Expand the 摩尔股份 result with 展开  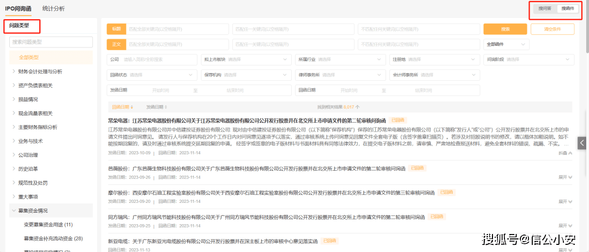pyautogui.click(x=566, y=201)
